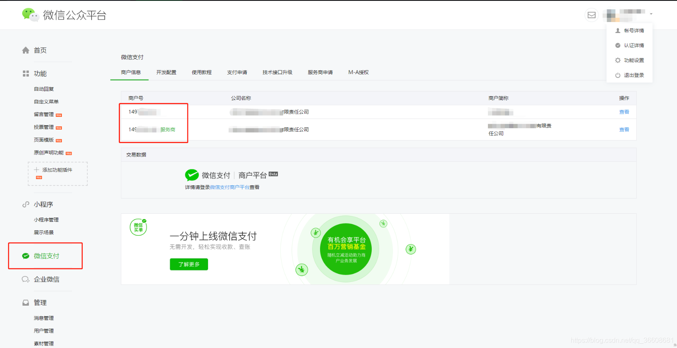677x348 pixels.
Task: Switch to the 服务商申请 tab
Action: click(x=320, y=72)
